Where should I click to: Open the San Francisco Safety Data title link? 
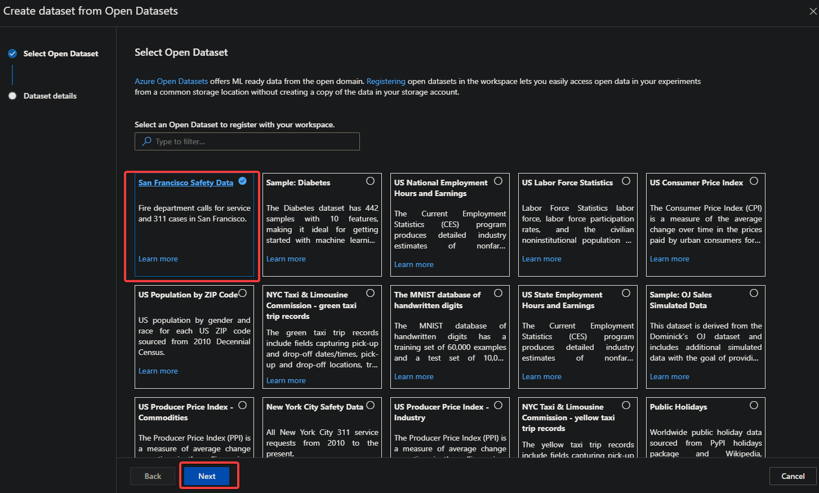pos(186,183)
